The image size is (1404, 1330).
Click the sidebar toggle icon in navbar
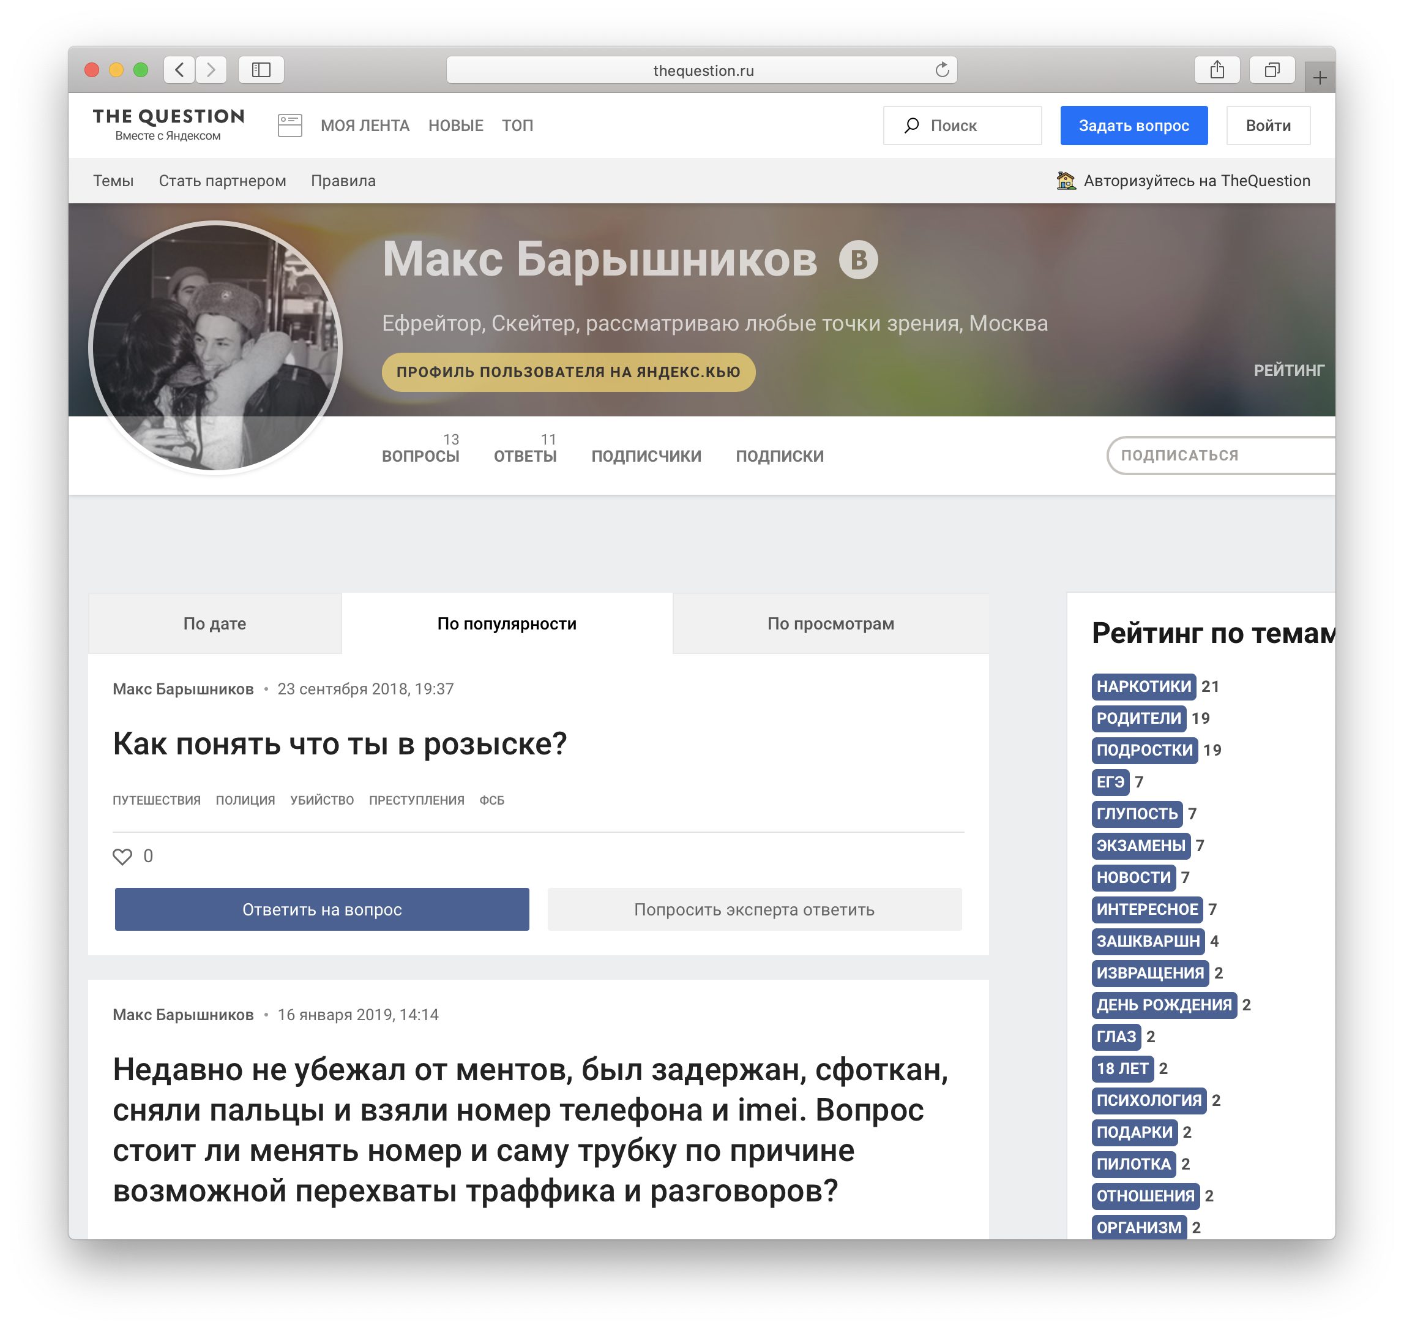point(291,125)
